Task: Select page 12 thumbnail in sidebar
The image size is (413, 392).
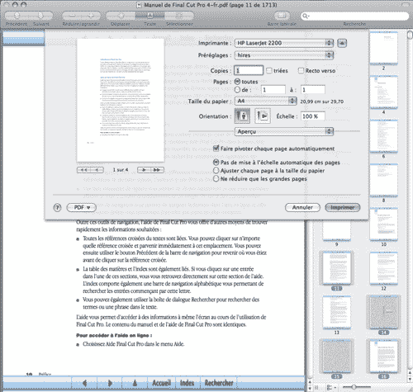Action: (383, 268)
